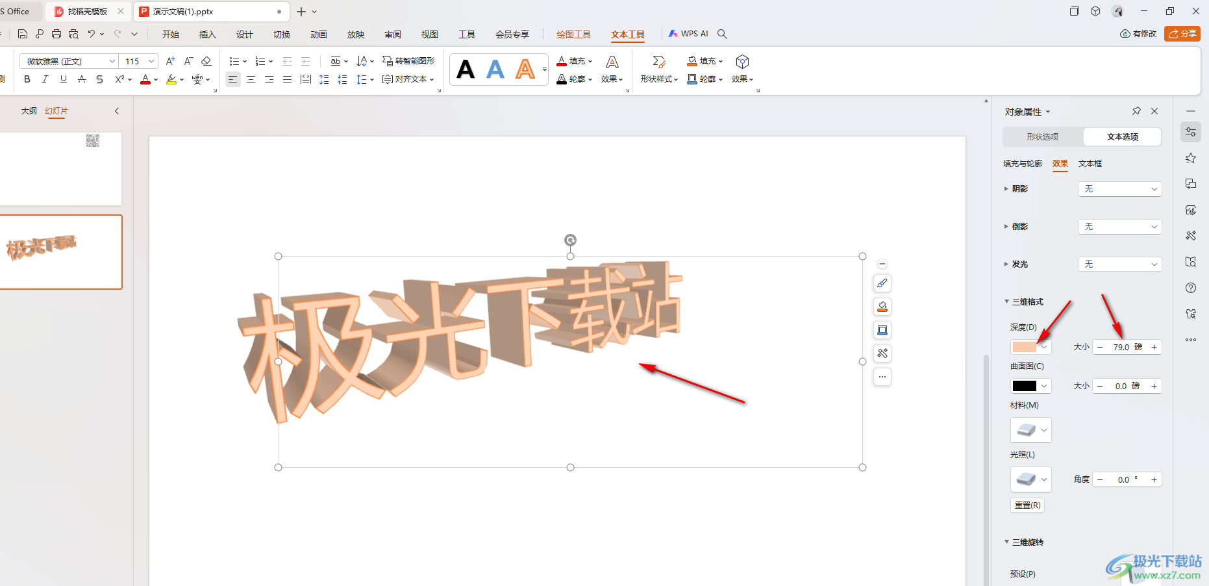Screen dimensions: 1209x586
Task: Click the WPS AI search icon
Action: pyautogui.click(x=722, y=34)
